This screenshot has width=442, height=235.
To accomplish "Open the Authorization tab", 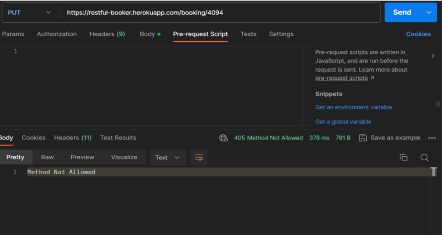I will tap(57, 34).
